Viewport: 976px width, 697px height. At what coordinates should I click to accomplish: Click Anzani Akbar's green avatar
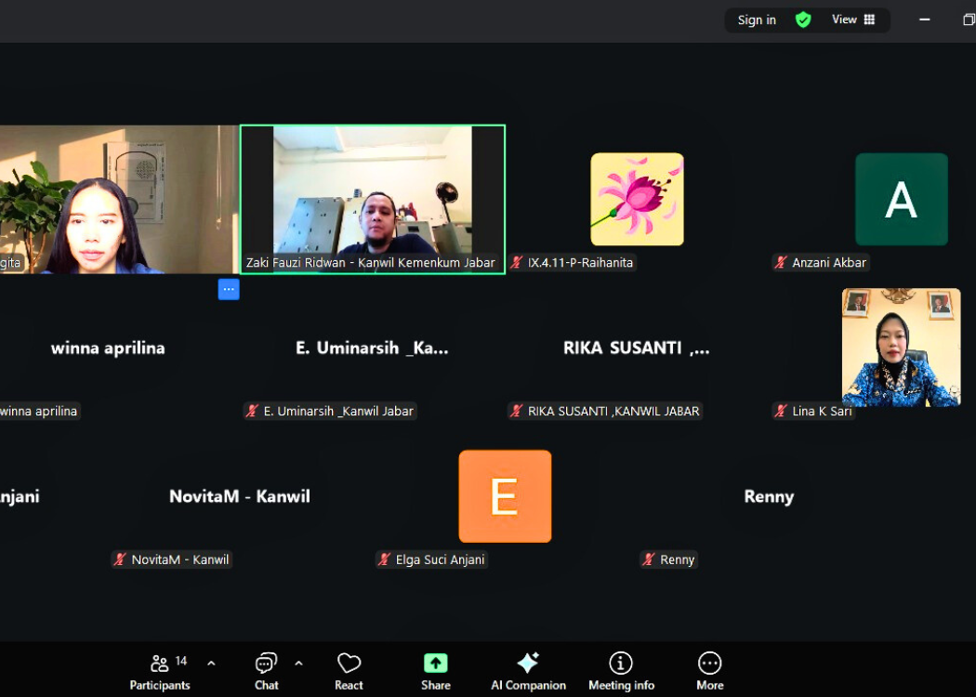point(901,200)
